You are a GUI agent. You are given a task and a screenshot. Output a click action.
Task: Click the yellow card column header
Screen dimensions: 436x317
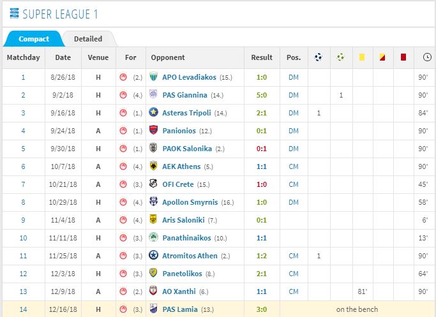361,57
